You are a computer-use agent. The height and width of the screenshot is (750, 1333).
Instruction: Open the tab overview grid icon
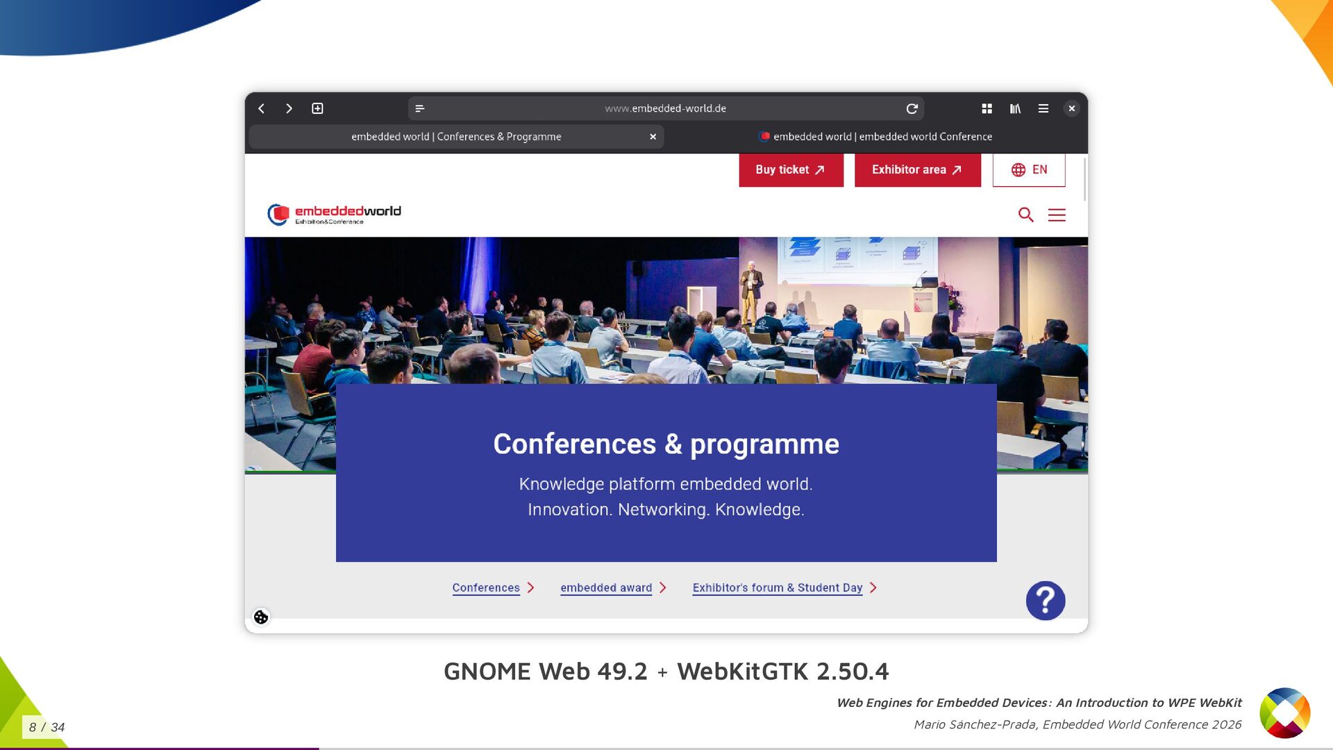987,108
